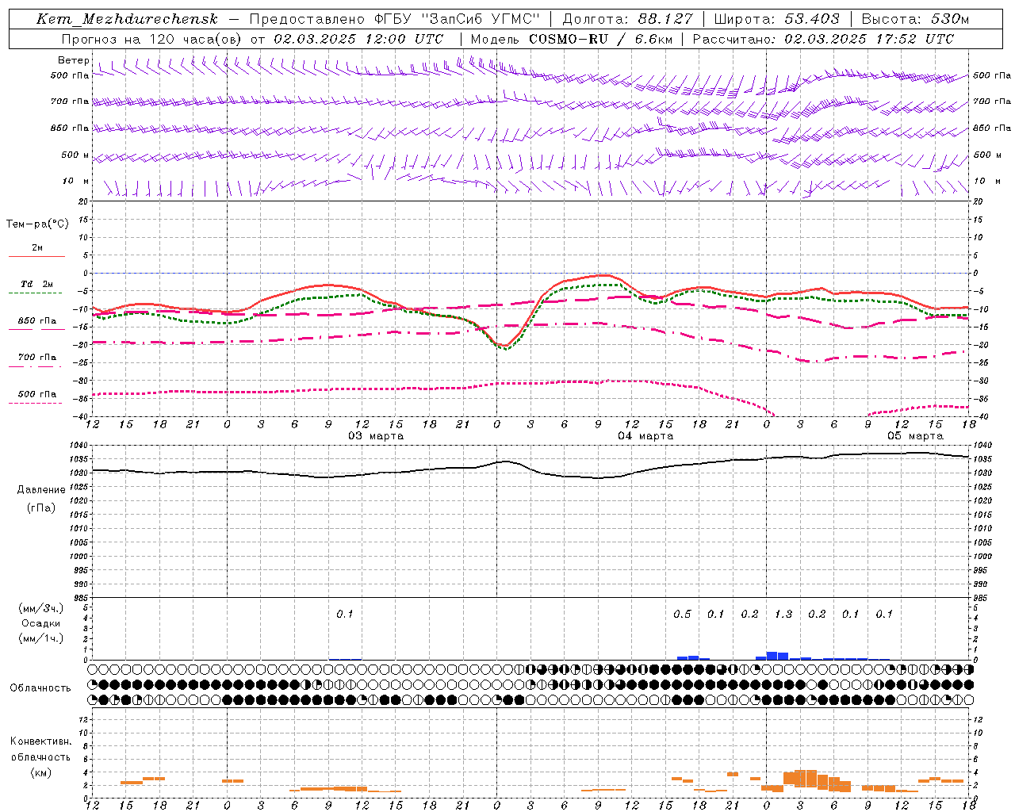
Task: Click the 03 марта date label
Action: [376, 436]
